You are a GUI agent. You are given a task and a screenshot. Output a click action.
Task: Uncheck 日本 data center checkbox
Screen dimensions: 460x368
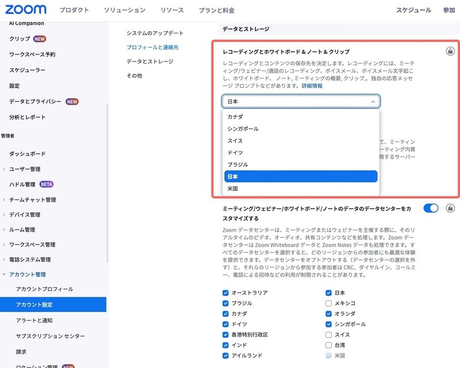pos(328,293)
